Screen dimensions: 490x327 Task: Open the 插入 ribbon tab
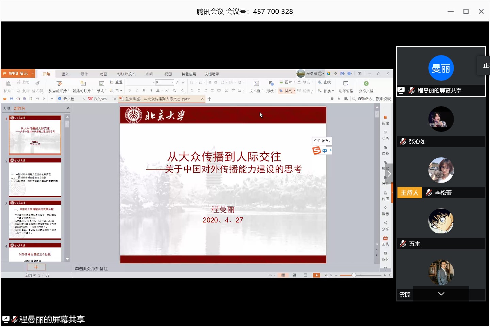(x=65, y=74)
